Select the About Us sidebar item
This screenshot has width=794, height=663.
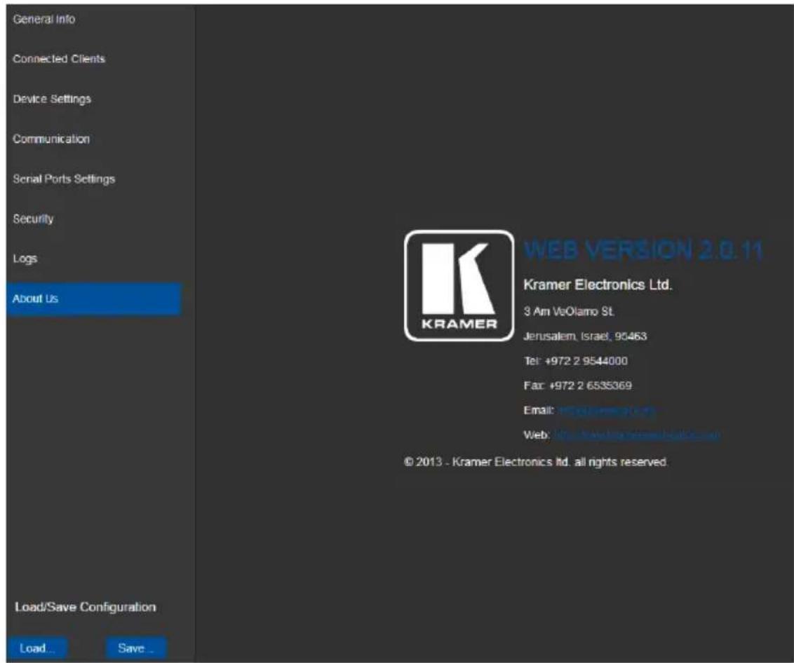94,299
